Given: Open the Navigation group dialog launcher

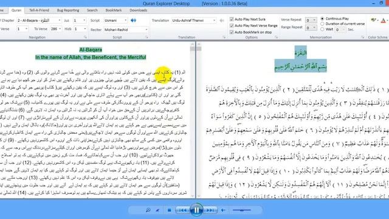Looking at the screenshot, I should click(85, 37).
